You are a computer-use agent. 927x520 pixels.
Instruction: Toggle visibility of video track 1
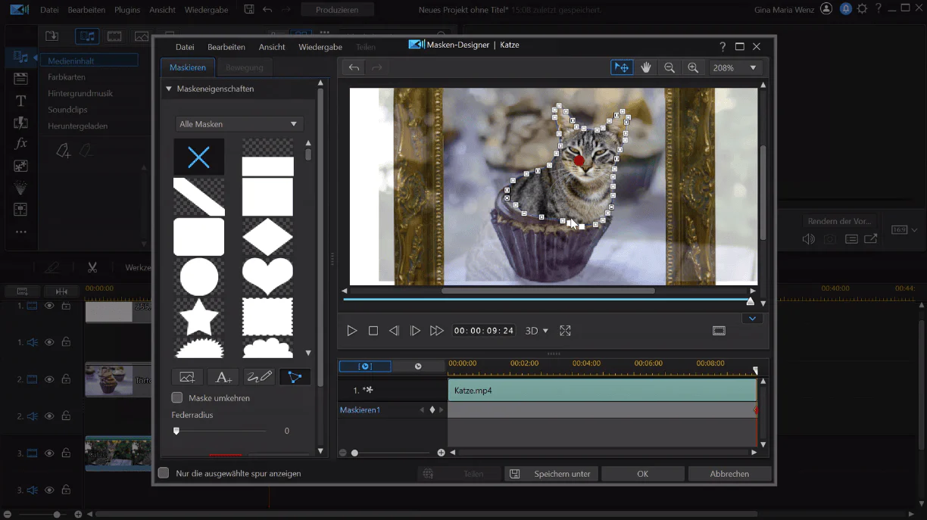(x=49, y=306)
